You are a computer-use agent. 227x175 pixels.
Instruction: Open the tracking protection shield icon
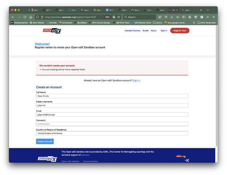[x=38, y=17]
